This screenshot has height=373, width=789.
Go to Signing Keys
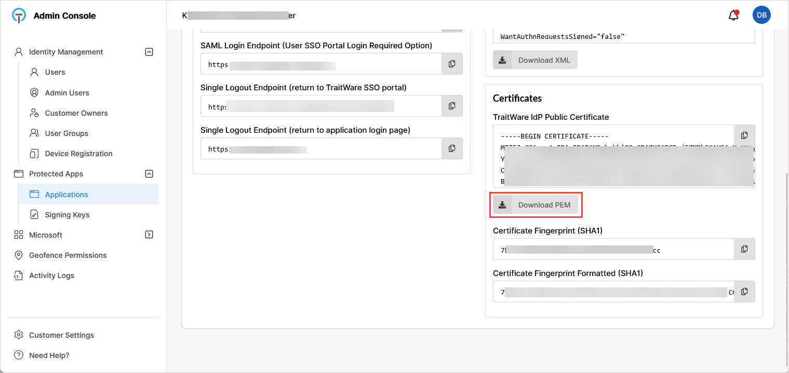point(67,215)
